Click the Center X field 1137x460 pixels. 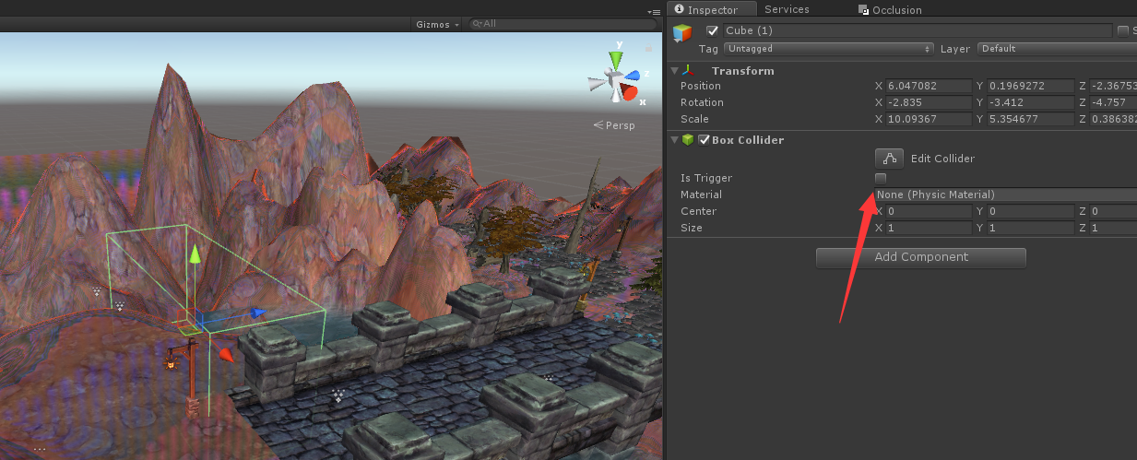(x=929, y=211)
